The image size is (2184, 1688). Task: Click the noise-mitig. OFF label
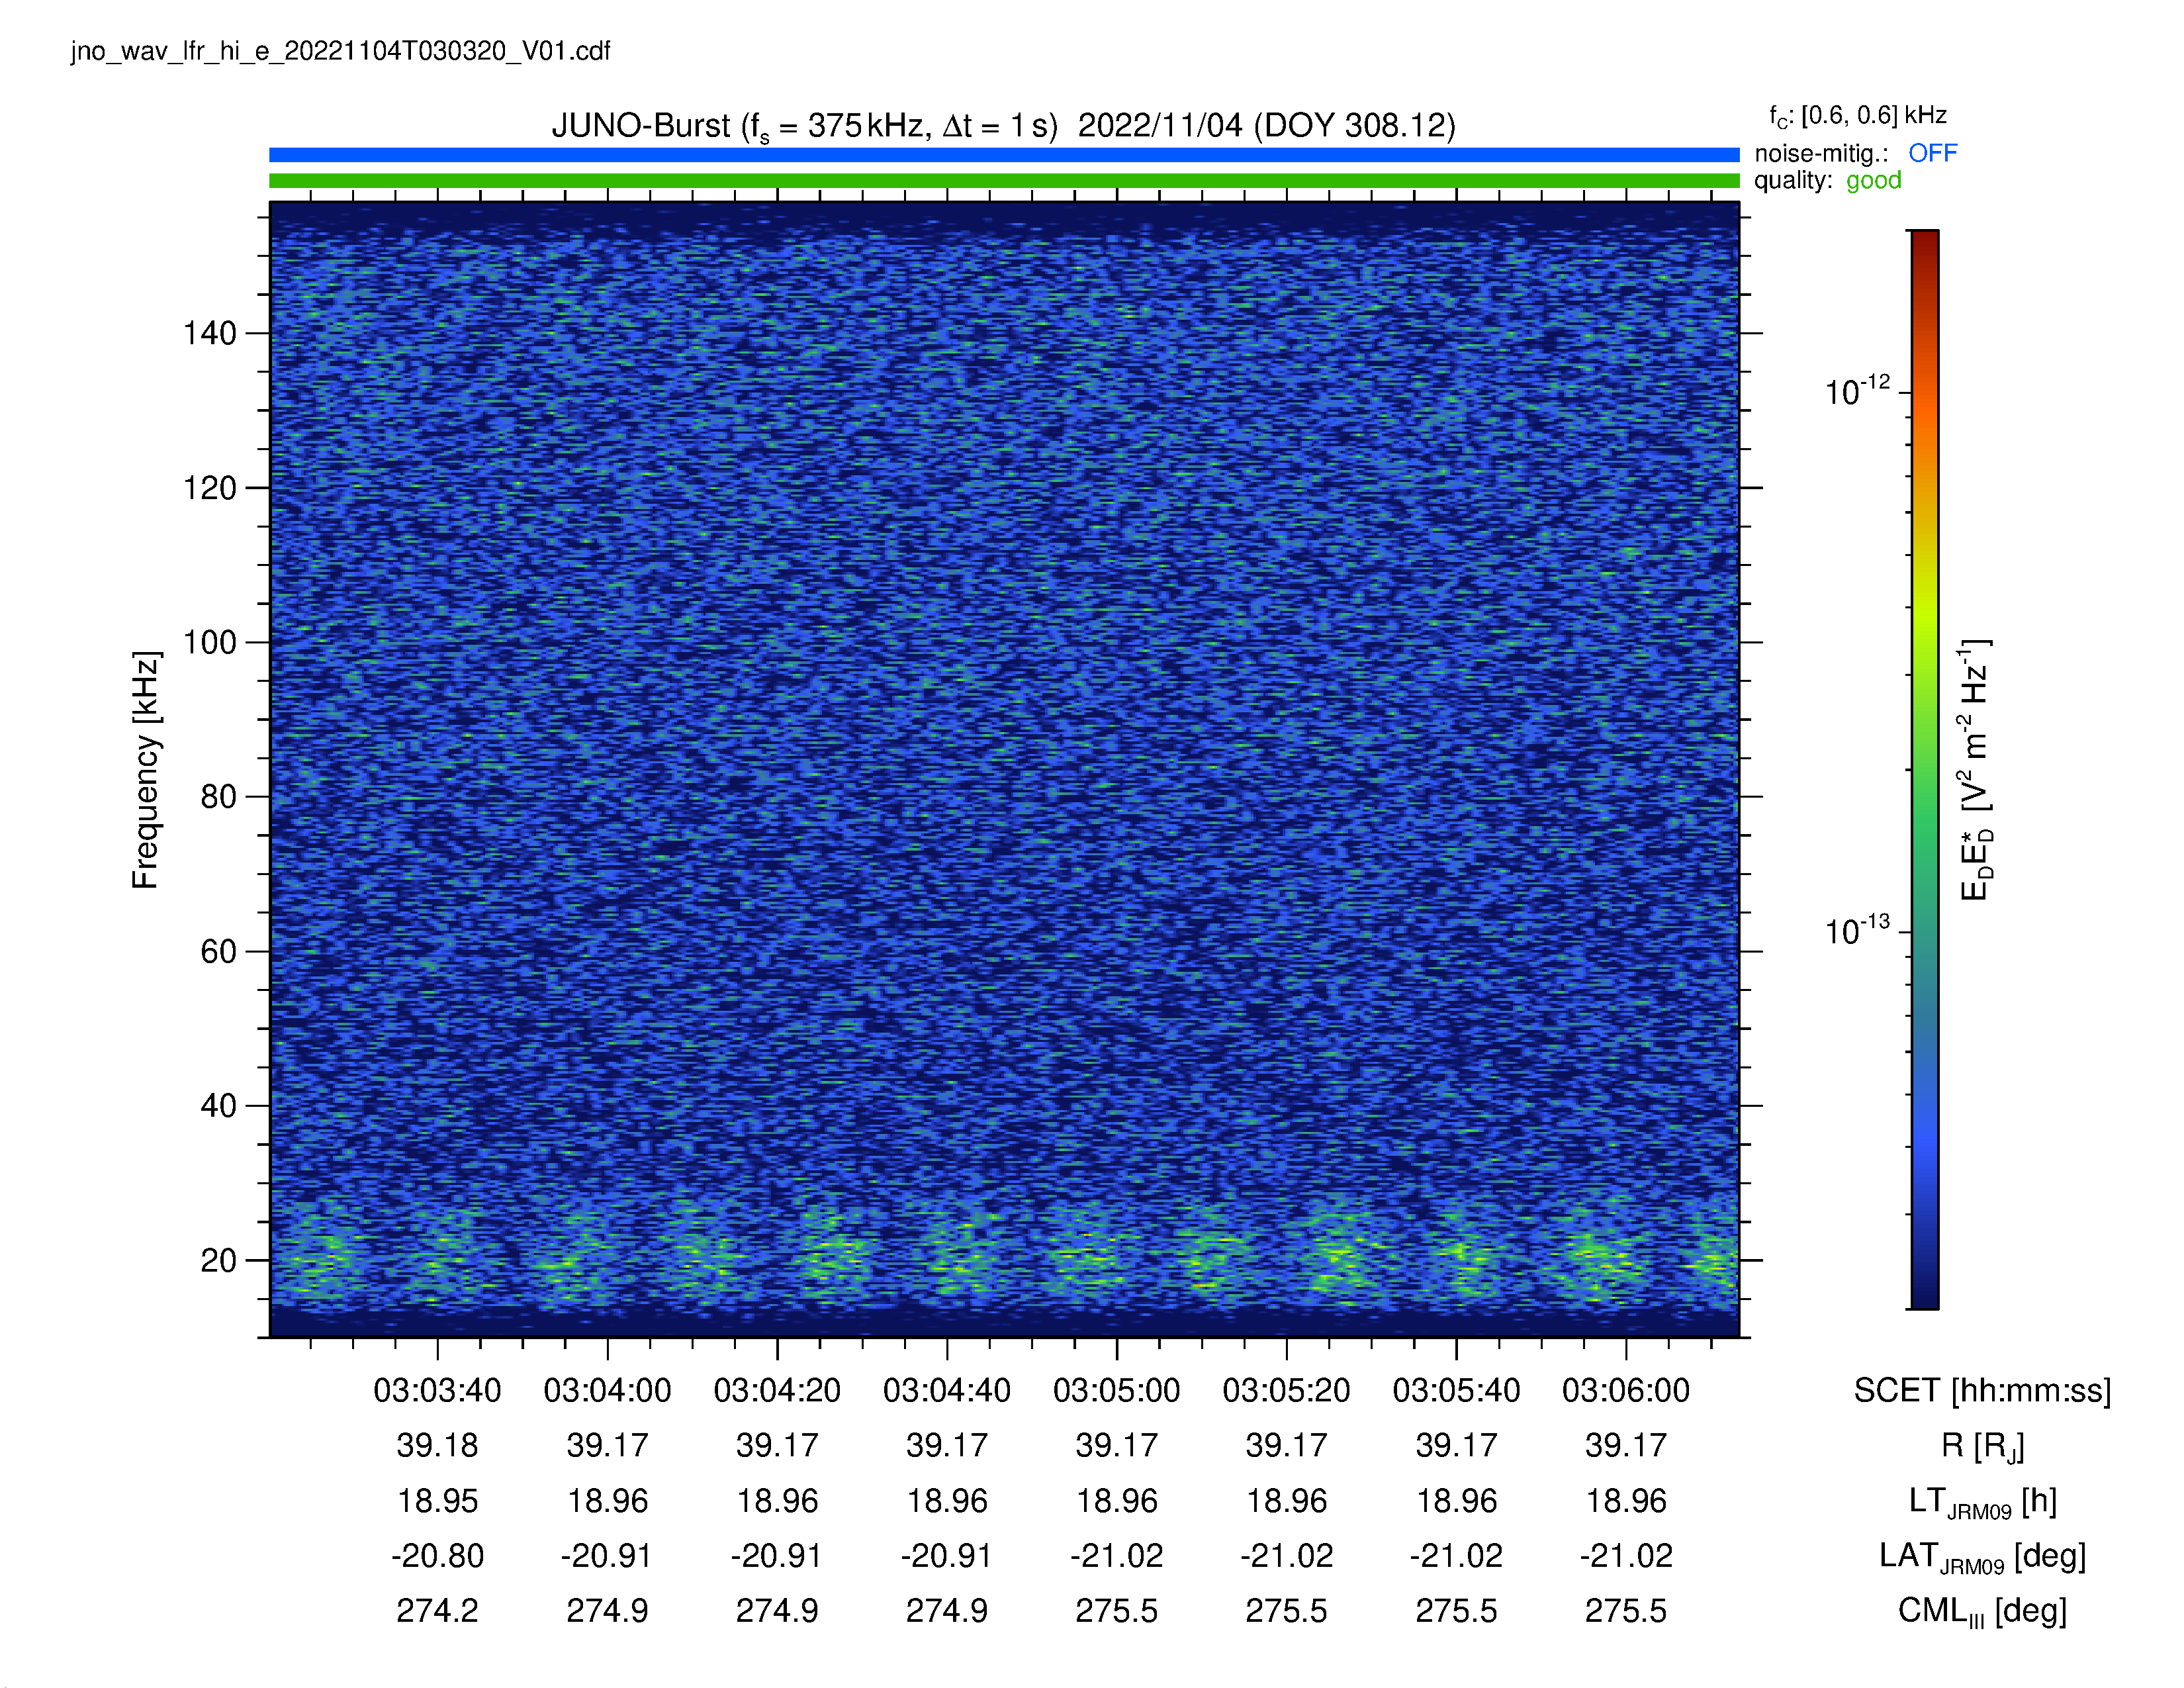coord(1855,153)
